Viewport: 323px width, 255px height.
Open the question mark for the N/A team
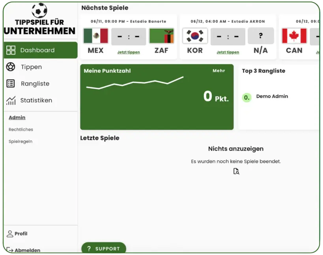point(261,36)
